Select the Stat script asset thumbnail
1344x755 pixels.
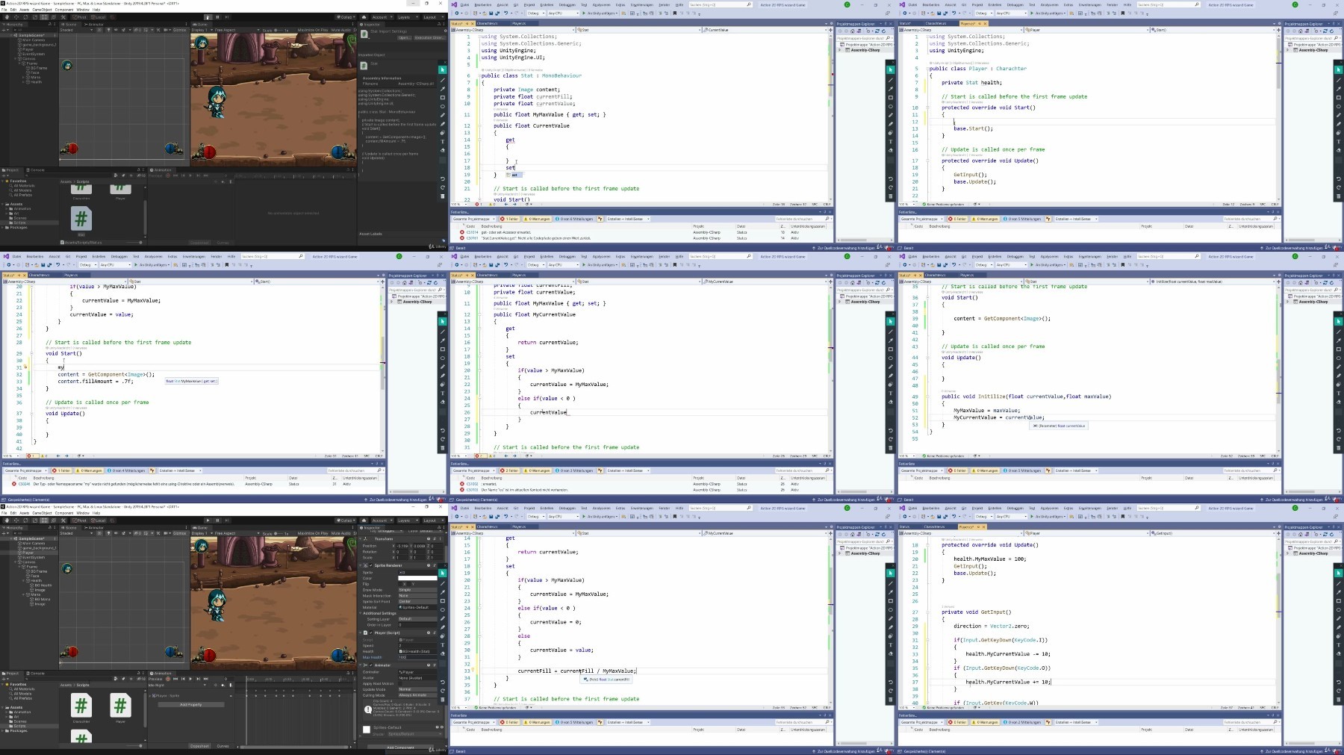[x=81, y=218]
